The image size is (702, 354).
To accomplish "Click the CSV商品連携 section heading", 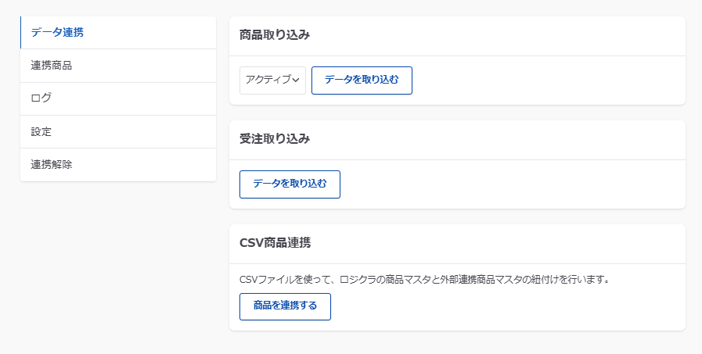I will [x=275, y=243].
